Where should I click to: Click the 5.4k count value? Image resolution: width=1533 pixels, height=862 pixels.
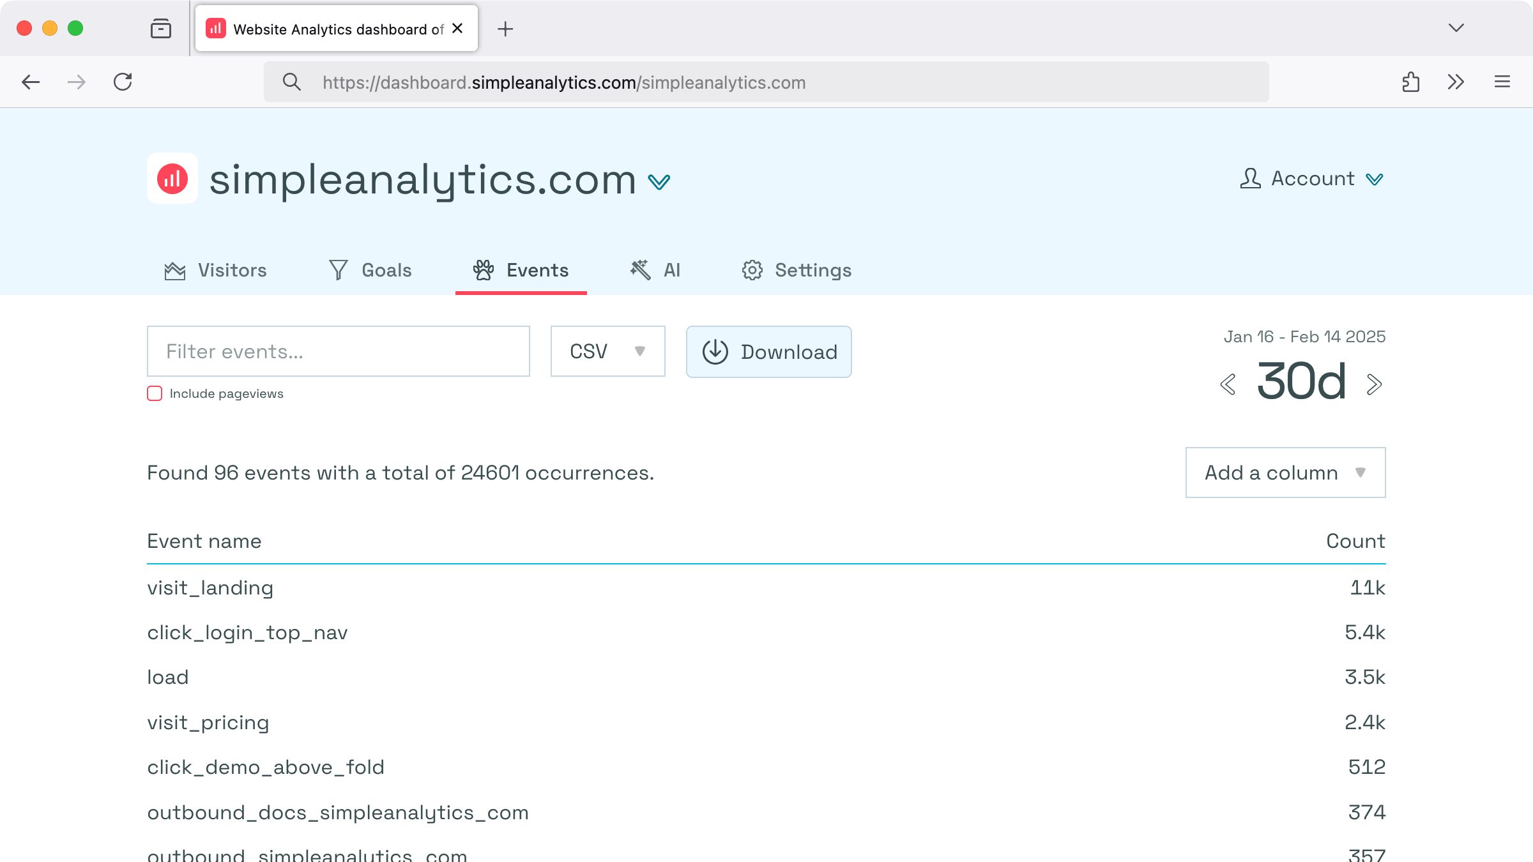[x=1365, y=632]
